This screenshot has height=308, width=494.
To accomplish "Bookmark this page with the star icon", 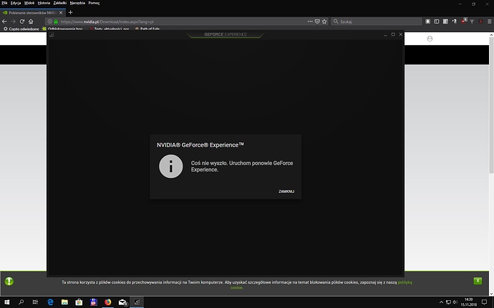I will [x=324, y=21].
